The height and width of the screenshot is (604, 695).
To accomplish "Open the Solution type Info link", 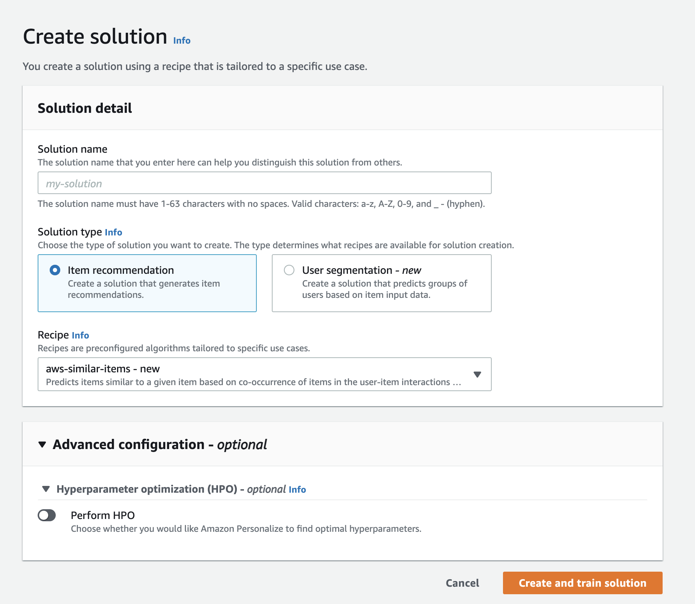I will 113,232.
